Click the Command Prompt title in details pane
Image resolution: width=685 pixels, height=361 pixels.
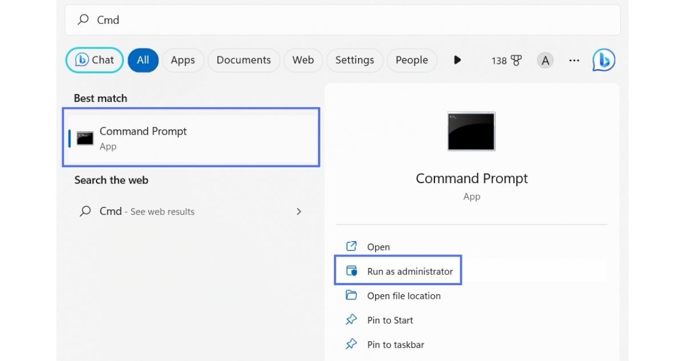coord(472,179)
